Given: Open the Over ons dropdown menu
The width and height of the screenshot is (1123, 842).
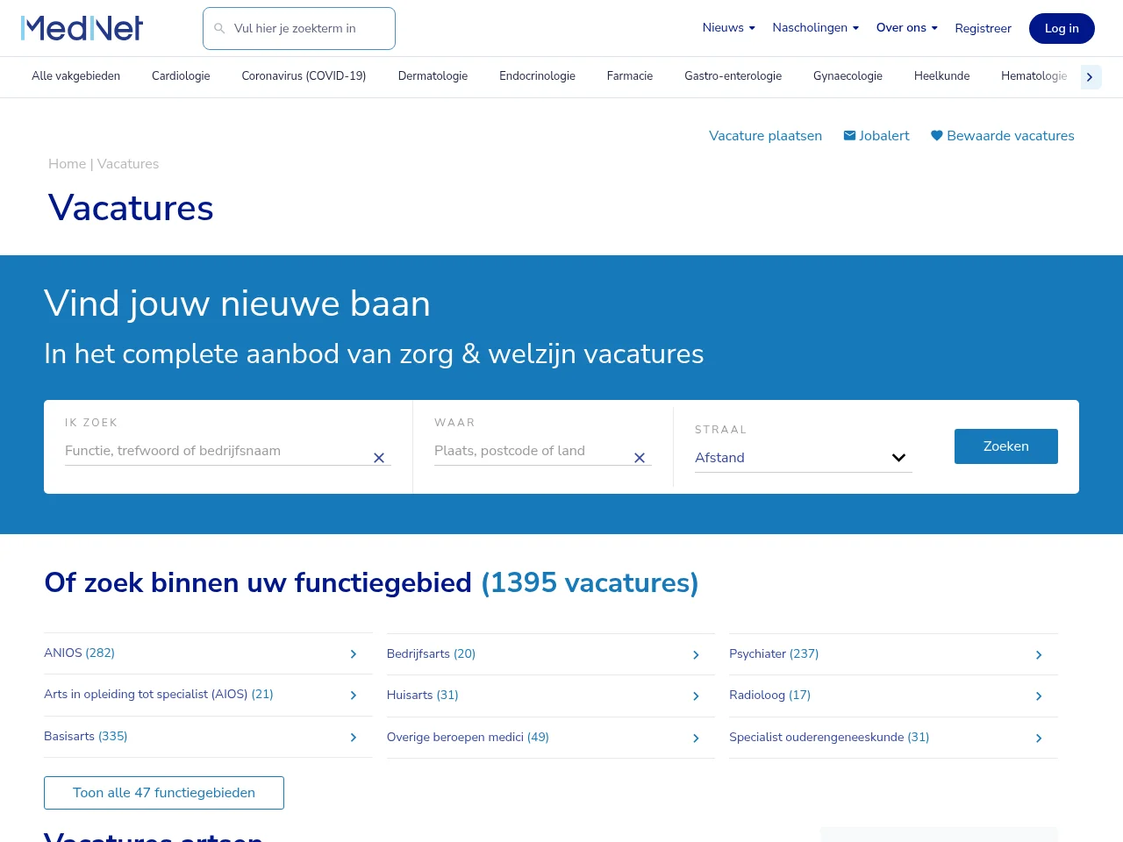Looking at the screenshot, I should [x=906, y=27].
